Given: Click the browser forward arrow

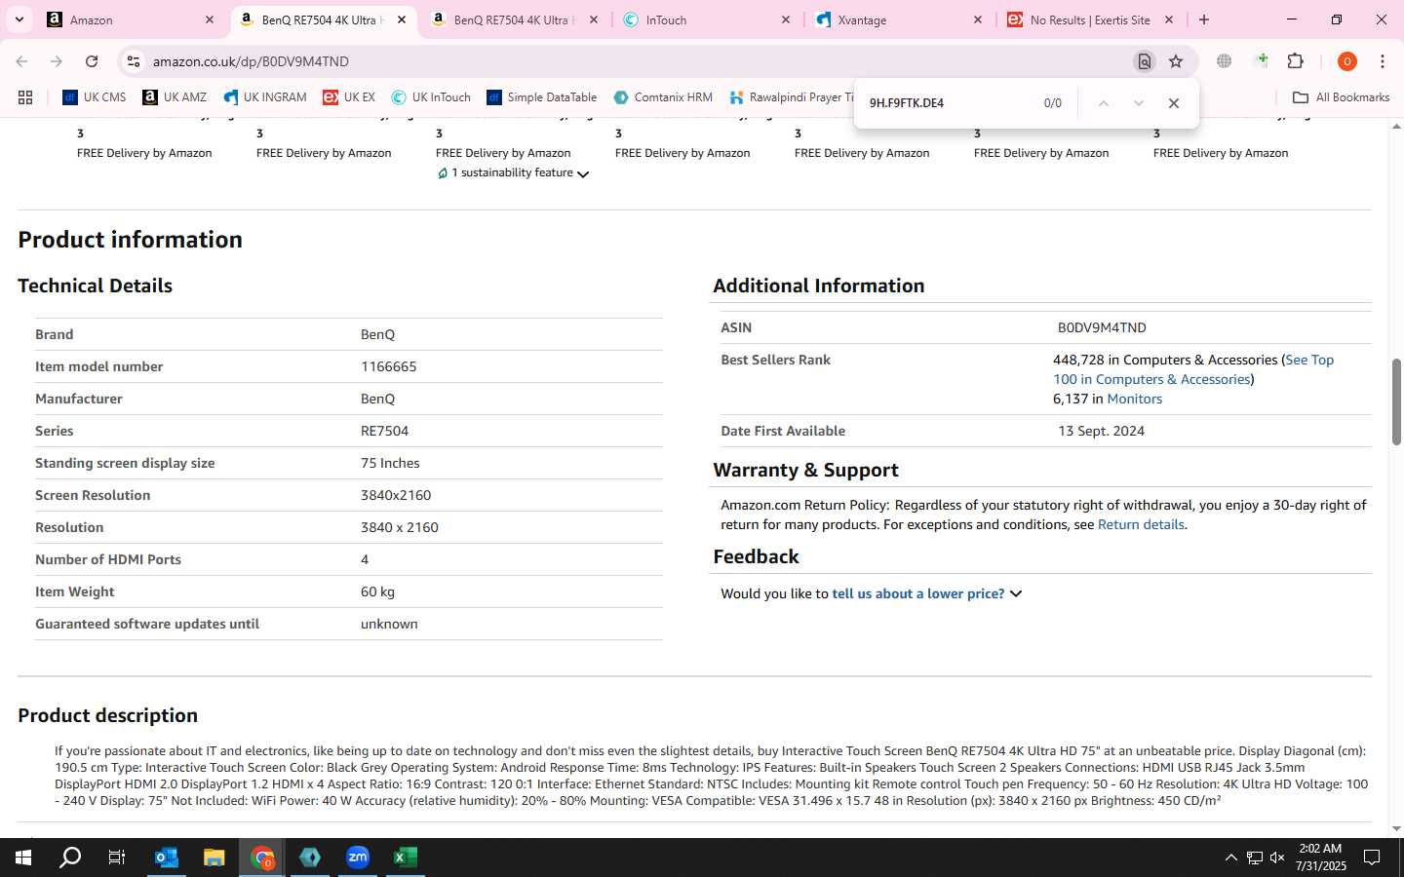Looking at the screenshot, I should 57,61.
